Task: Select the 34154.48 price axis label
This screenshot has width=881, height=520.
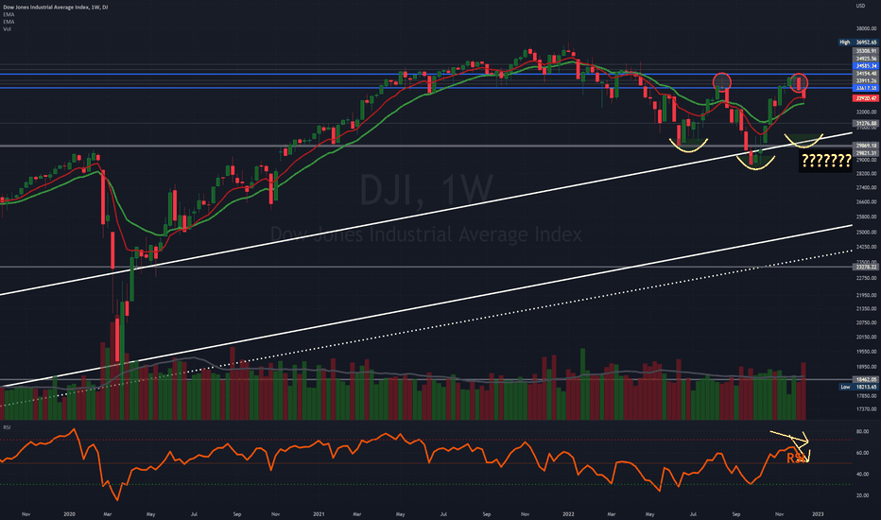Action: point(866,74)
